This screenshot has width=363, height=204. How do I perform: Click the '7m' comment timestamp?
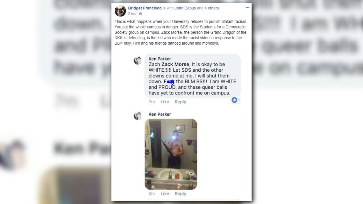(x=152, y=102)
